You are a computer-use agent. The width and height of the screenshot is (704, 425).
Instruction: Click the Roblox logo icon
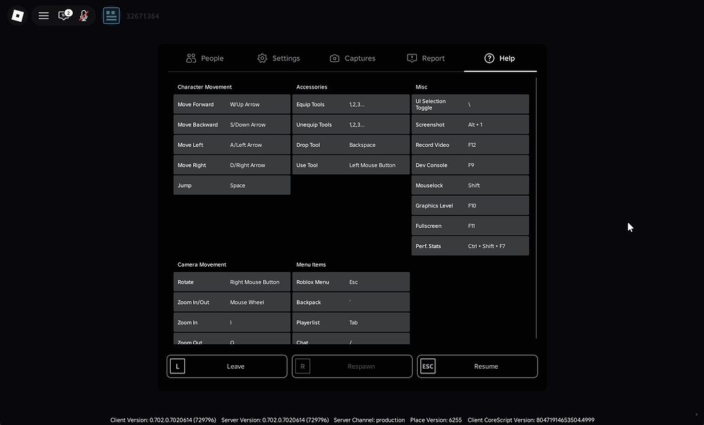18,16
